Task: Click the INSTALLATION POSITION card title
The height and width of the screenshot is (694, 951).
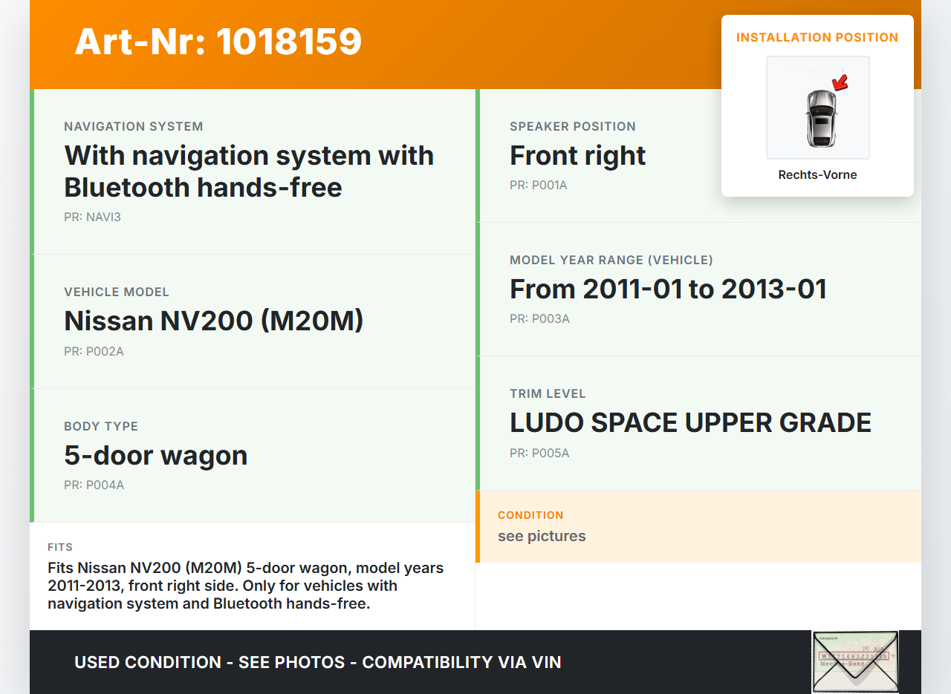Action: click(x=817, y=37)
